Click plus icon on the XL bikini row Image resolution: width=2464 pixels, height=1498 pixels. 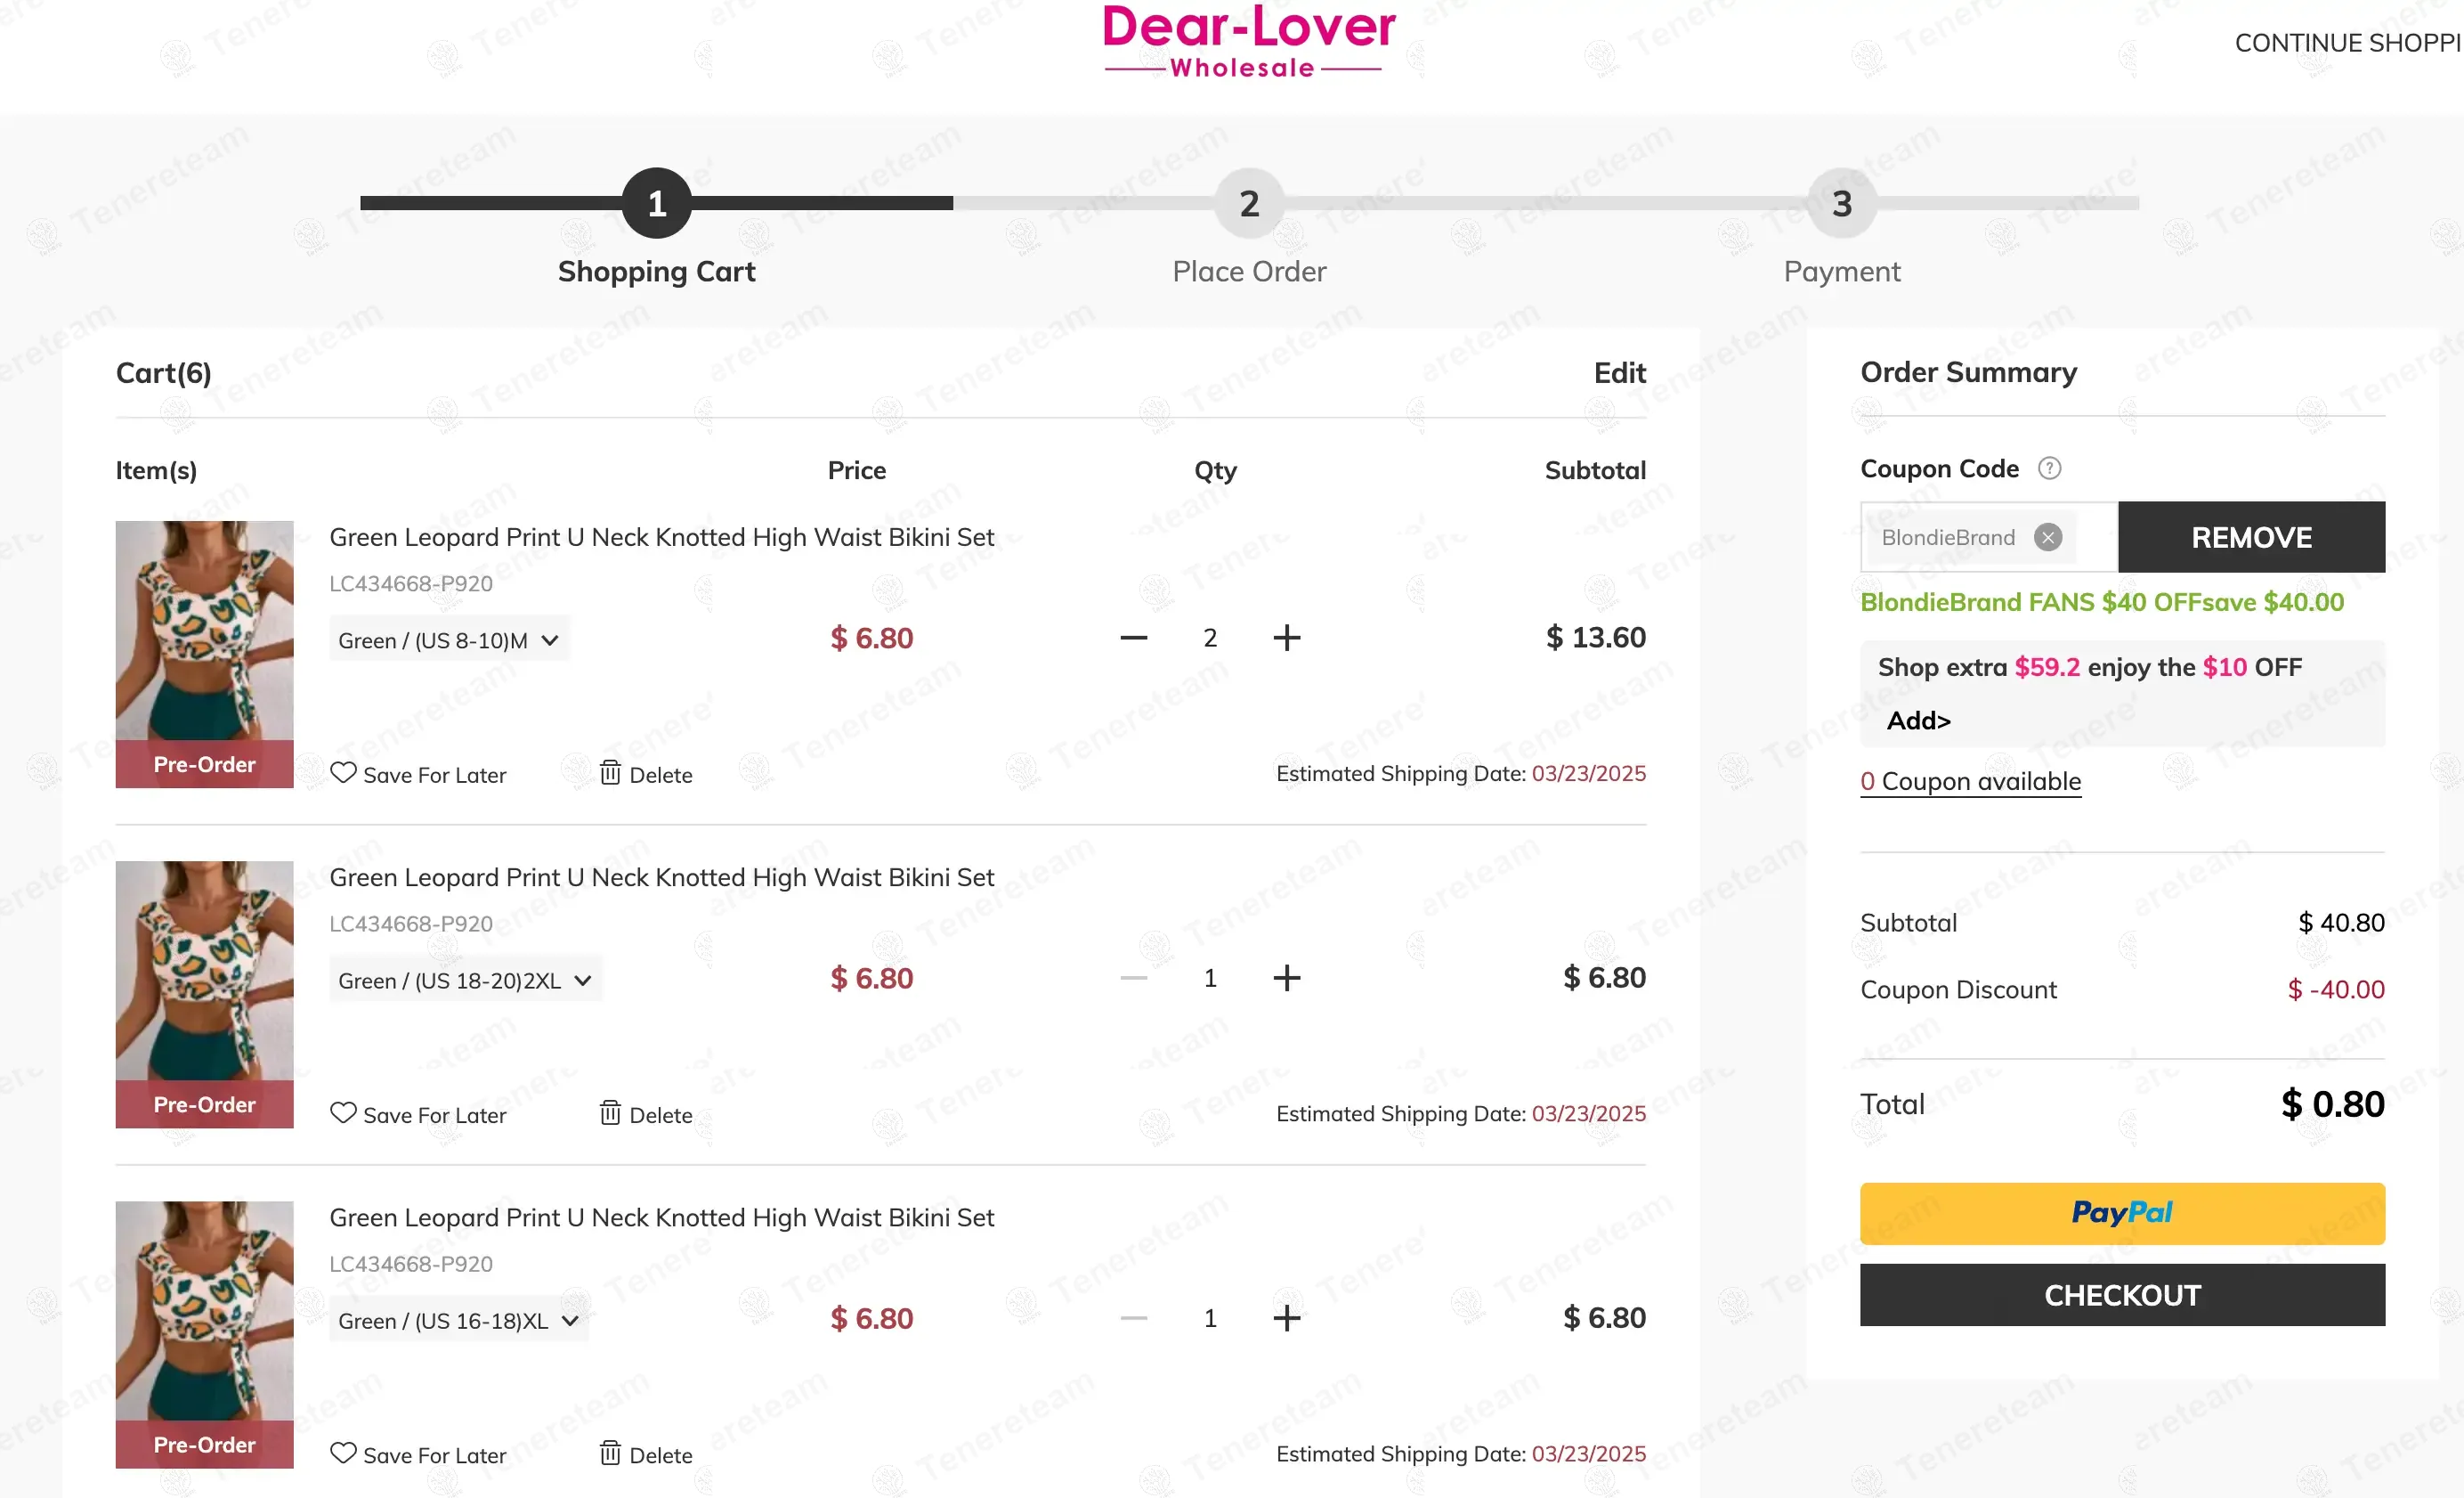pyautogui.click(x=1286, y=1318)
